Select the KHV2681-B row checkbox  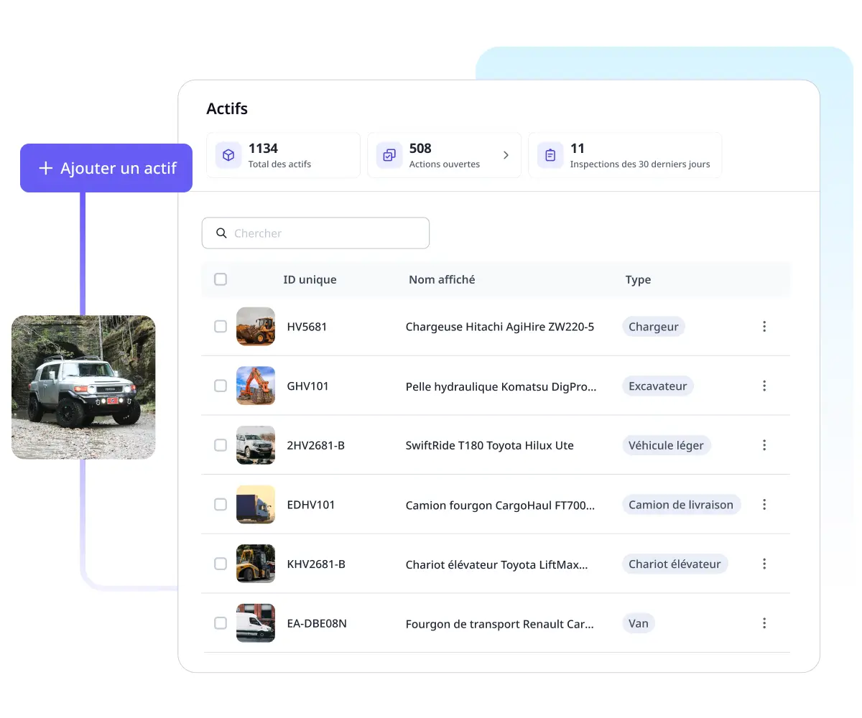click(x=221, y=564)
